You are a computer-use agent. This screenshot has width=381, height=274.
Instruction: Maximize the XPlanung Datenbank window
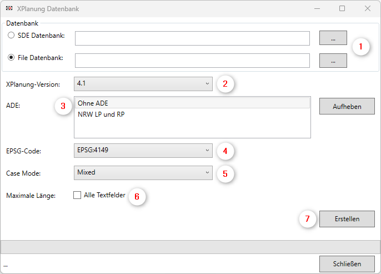click(x=342, y=8)
